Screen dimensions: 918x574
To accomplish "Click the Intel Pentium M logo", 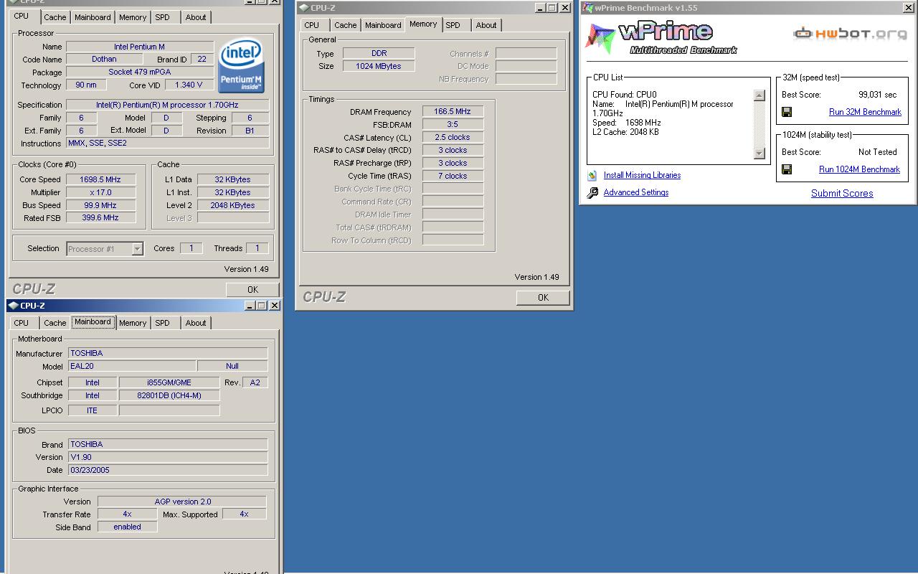I will tap(241, 65).
